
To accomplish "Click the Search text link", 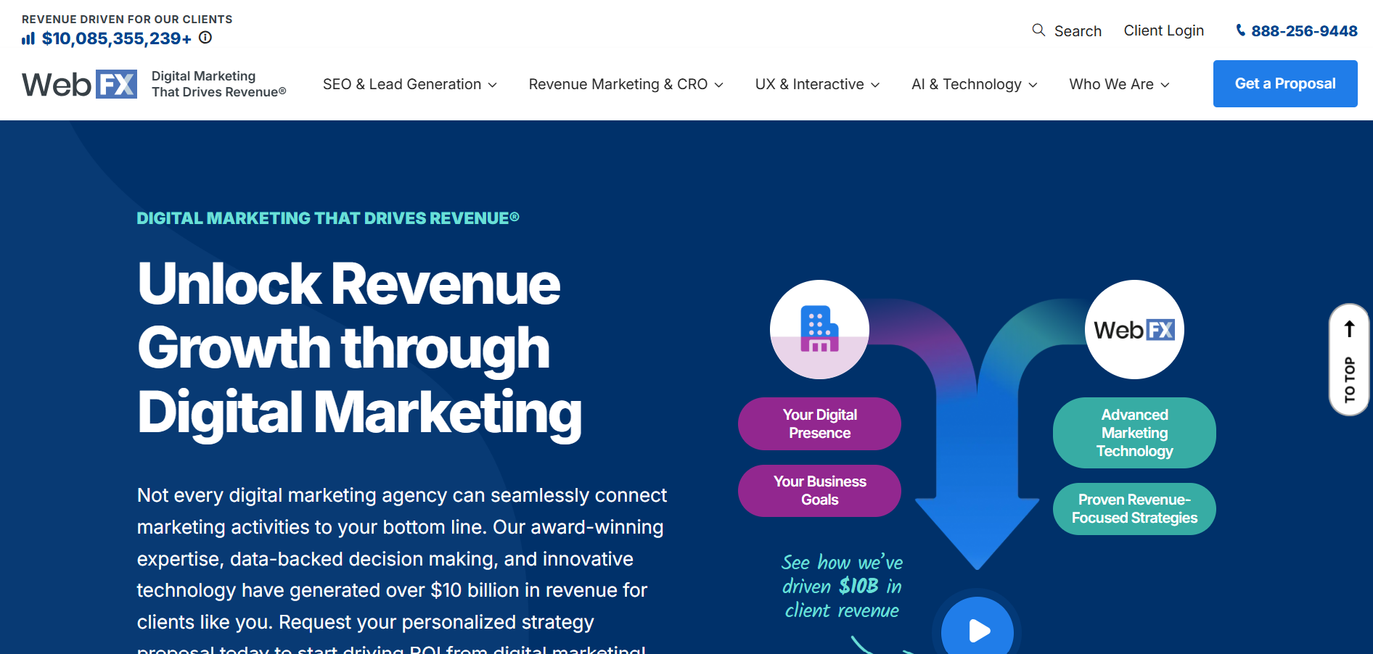I will tap(1078, 31).
